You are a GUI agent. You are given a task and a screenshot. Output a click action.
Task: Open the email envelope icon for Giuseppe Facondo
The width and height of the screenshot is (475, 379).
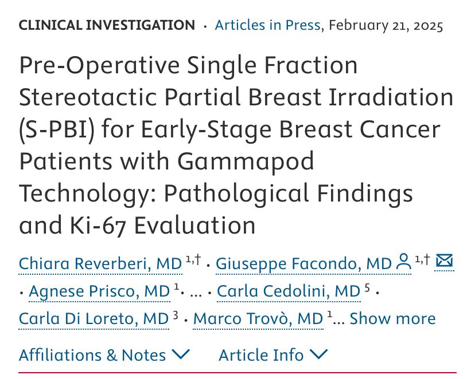[x=444, y=260]
